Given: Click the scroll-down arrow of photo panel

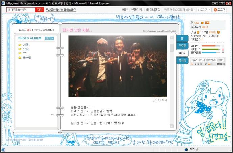Looking at the screenshot, I should pos(172,126).
